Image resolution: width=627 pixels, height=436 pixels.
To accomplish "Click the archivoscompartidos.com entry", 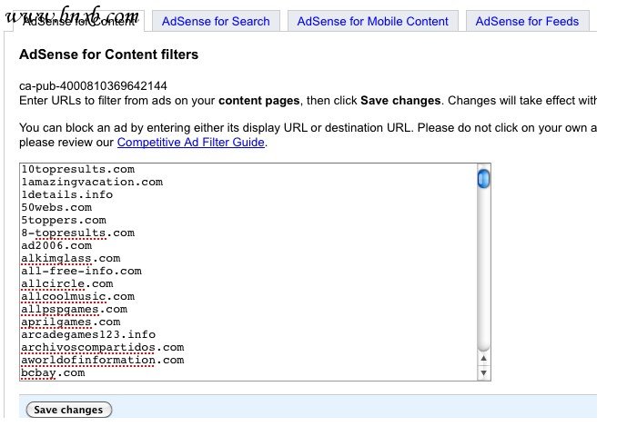I will click(x=102, y=348).
